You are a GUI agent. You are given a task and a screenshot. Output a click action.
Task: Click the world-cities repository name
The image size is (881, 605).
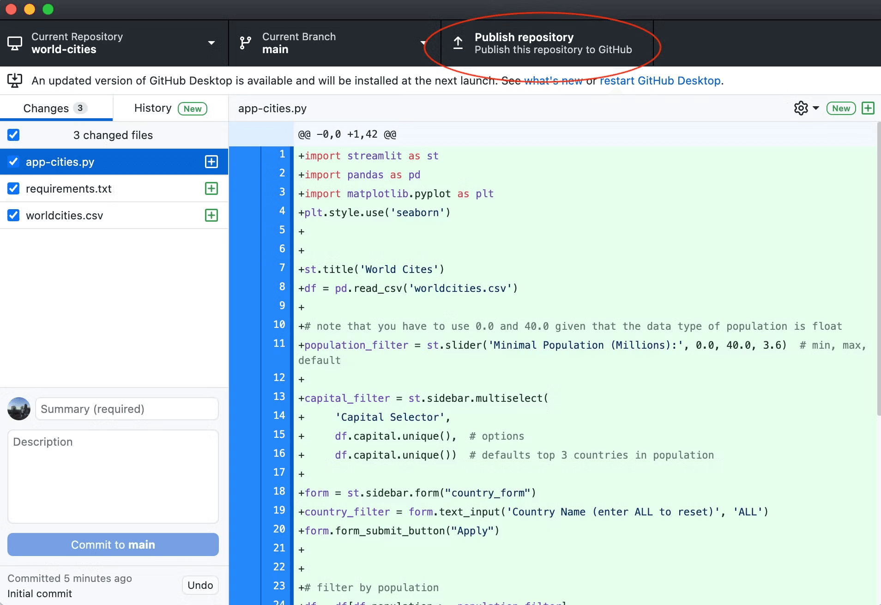(64, 49)
